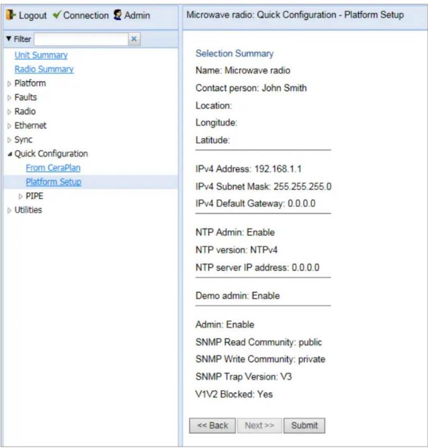Open the Radio Summary link
Image resolution: width=428 pixels, height=448 pixels.
point(44,69)
